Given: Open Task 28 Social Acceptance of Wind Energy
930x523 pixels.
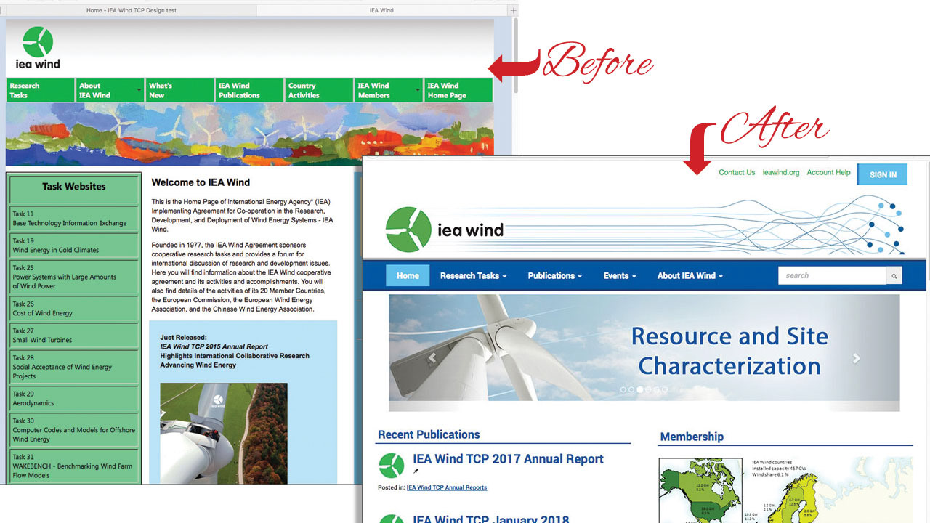Looking at the screenshot, I should click(x=73, y=367).
